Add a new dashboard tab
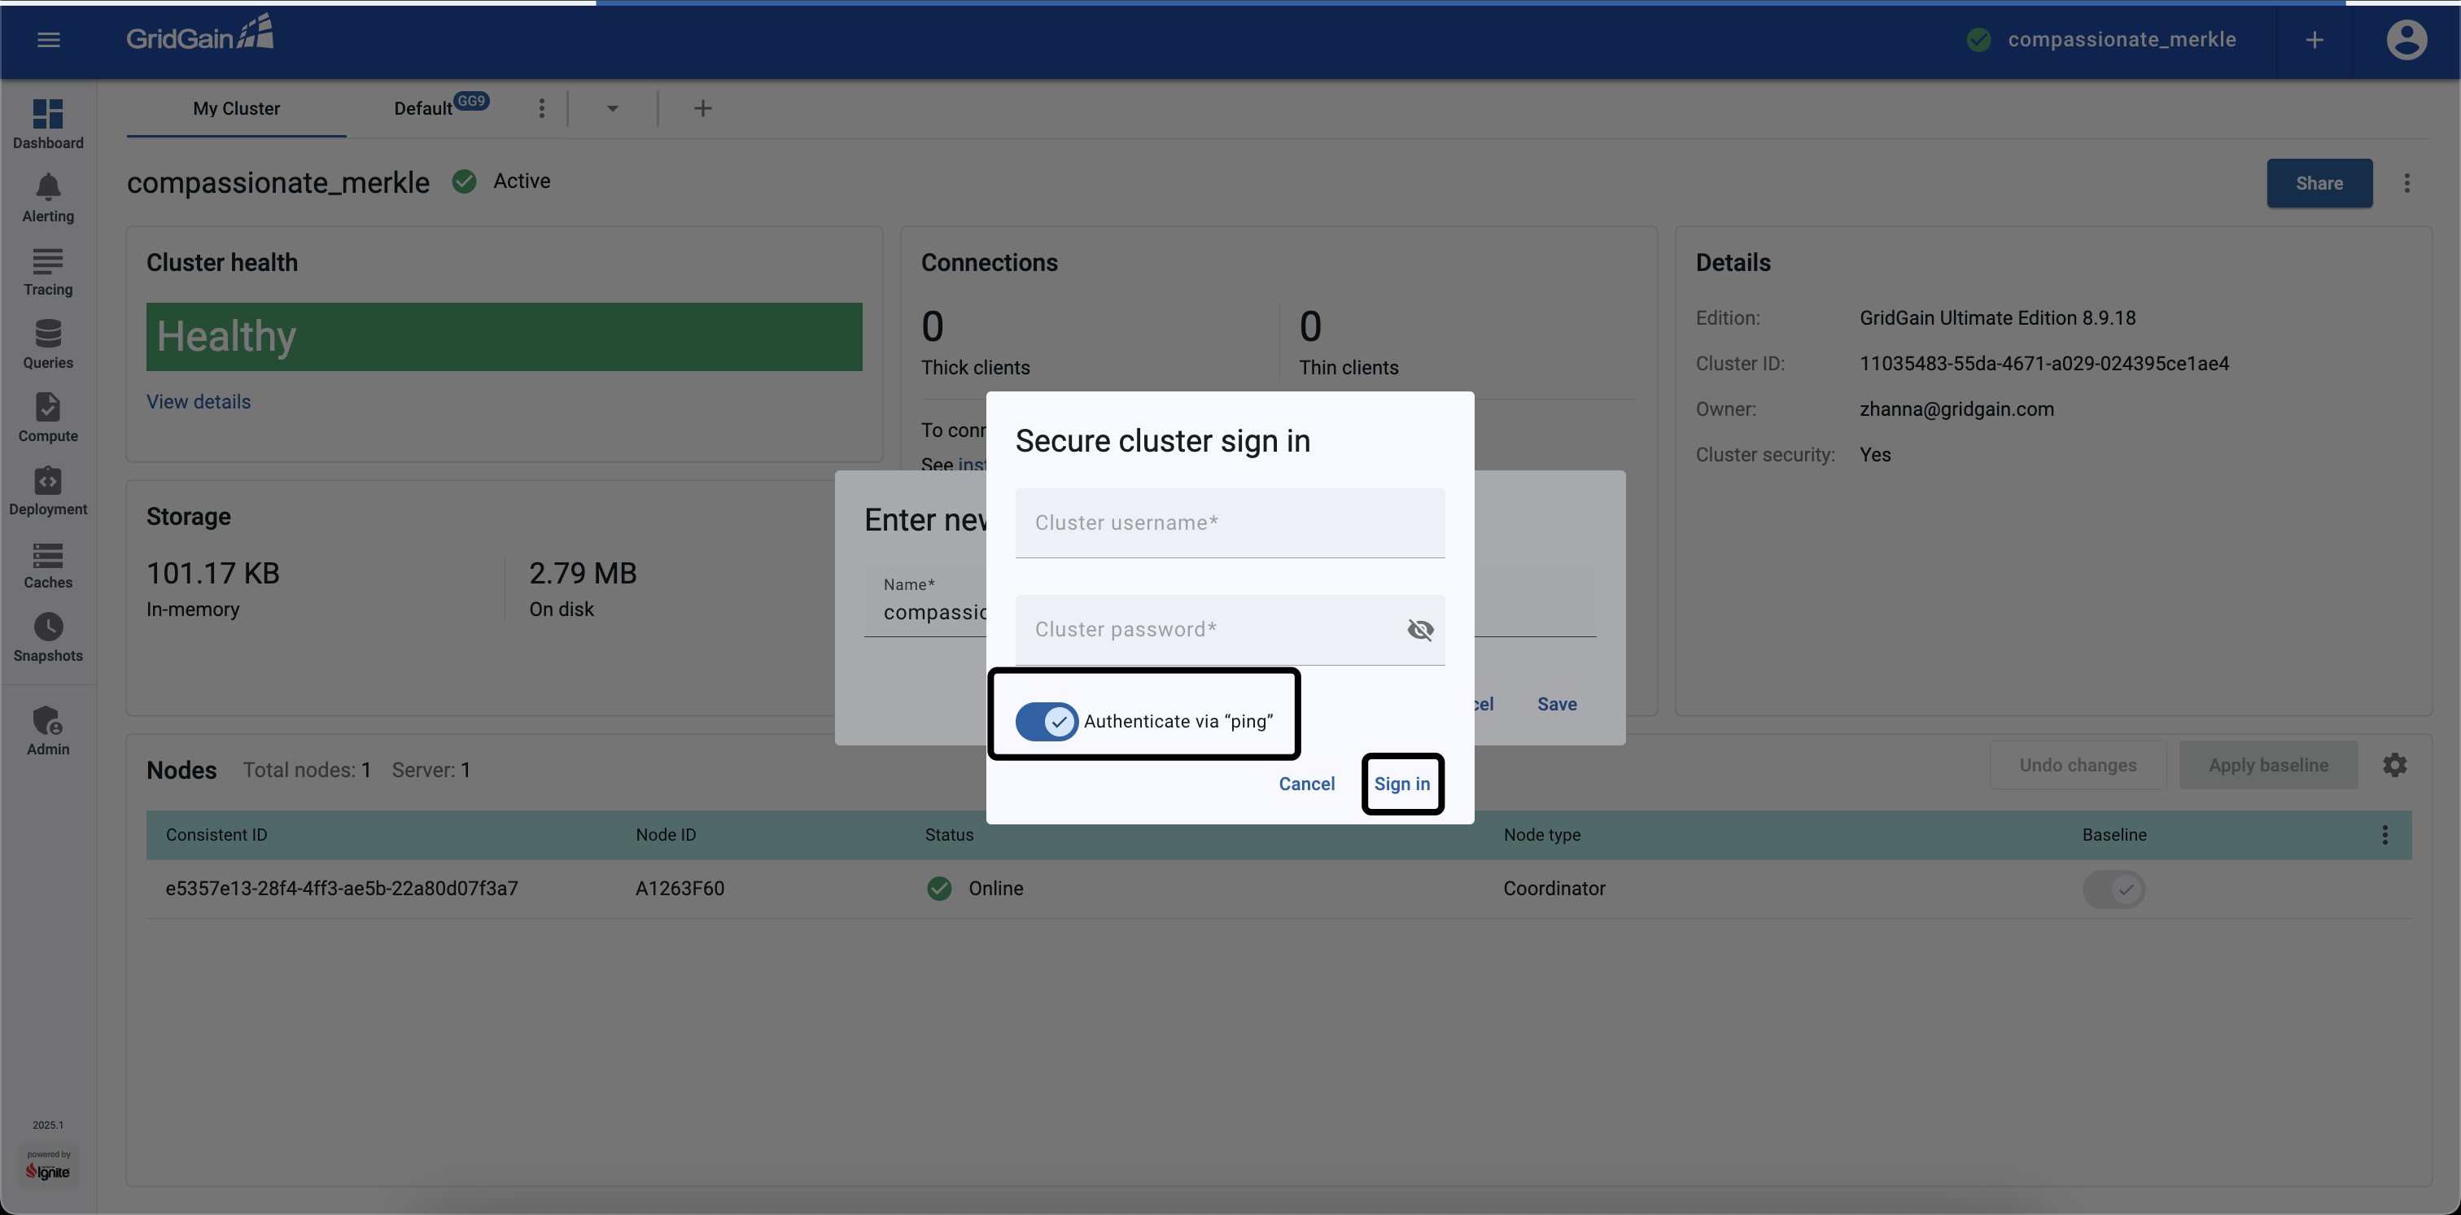The width and height of the screenshot is (2461, 1215). tap(702, 108)
